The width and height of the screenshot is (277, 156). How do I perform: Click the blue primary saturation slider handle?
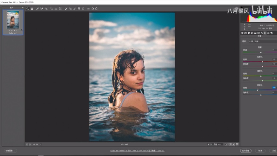(x=261, y=95)
